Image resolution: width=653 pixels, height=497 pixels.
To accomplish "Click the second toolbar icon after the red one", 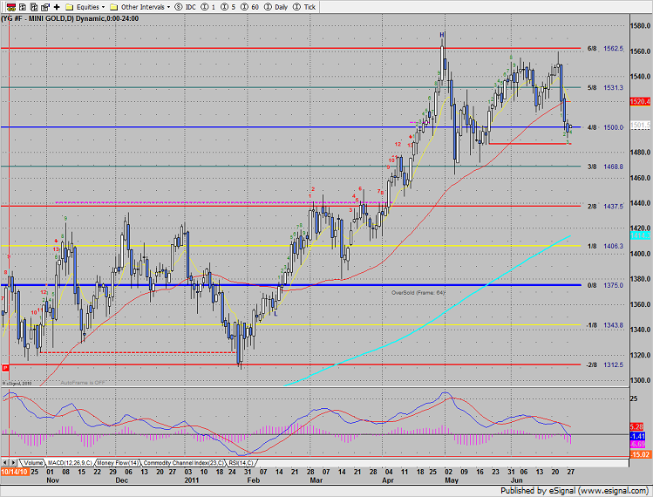I will coord(23,7).
